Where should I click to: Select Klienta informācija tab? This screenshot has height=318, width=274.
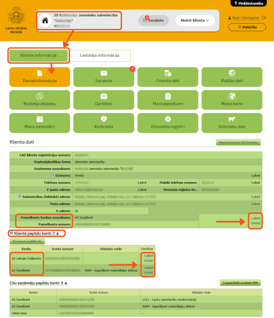(x=39, y=55)
